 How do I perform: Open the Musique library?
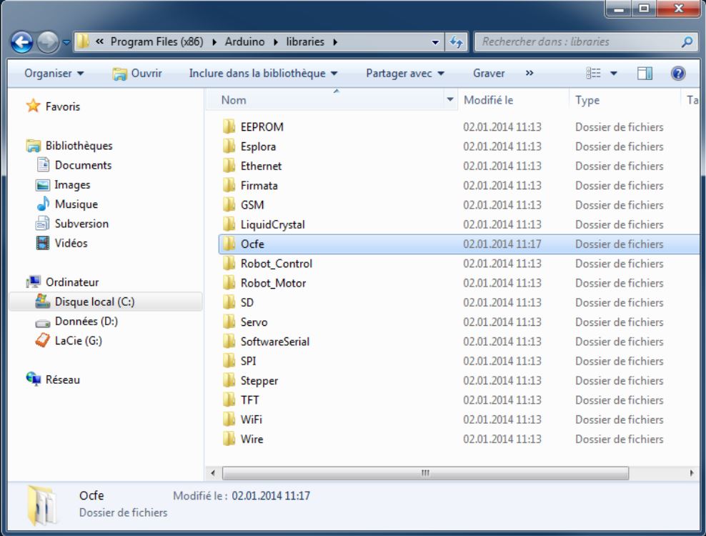point(76,204)
